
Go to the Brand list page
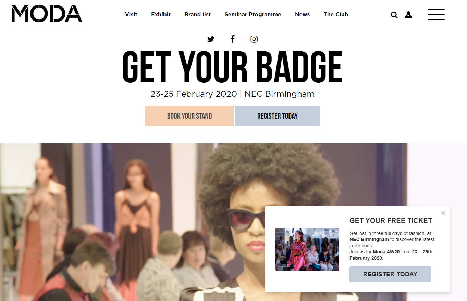click(198, 14)
